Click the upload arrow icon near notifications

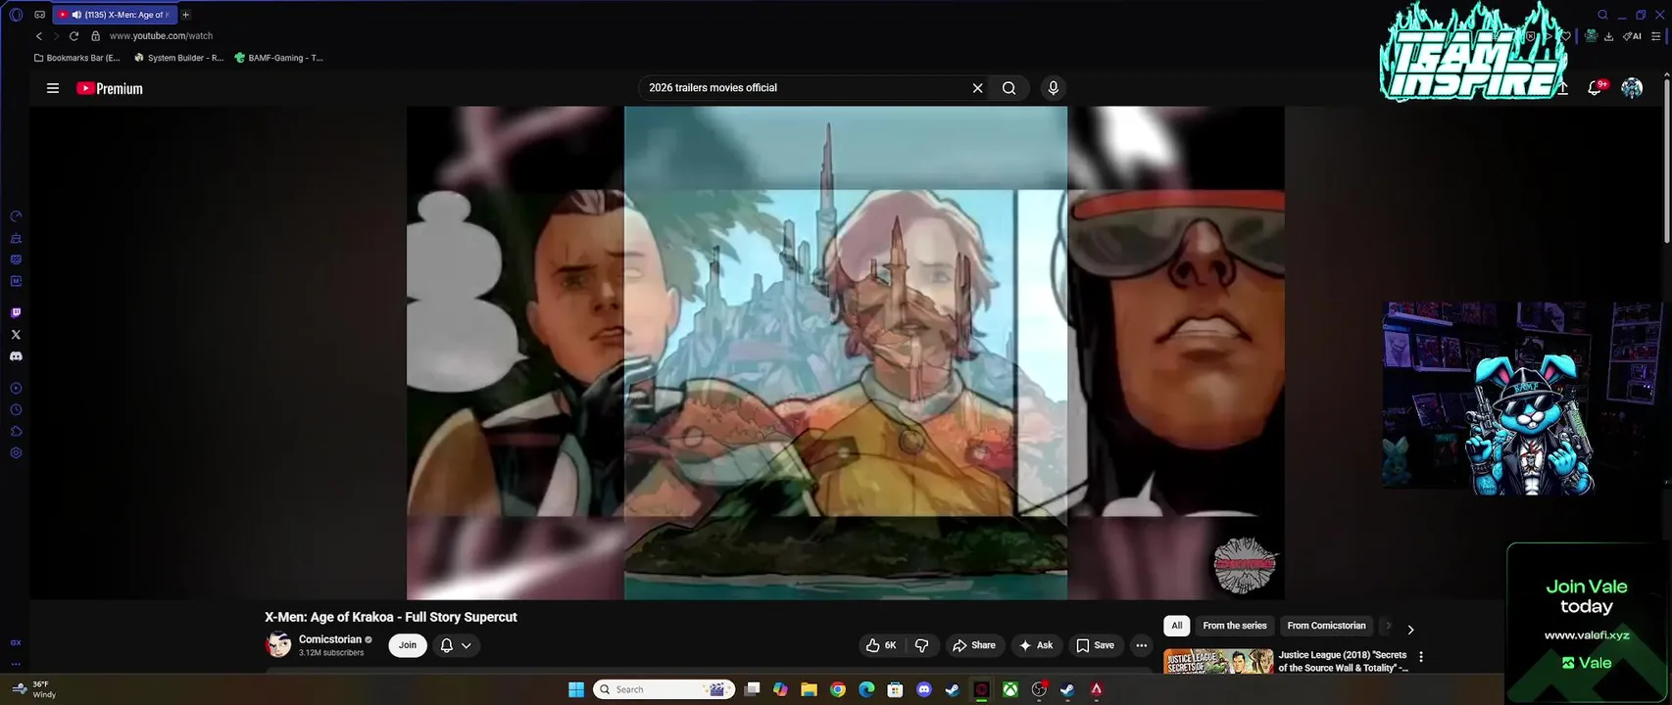(x=1564, y=88)
